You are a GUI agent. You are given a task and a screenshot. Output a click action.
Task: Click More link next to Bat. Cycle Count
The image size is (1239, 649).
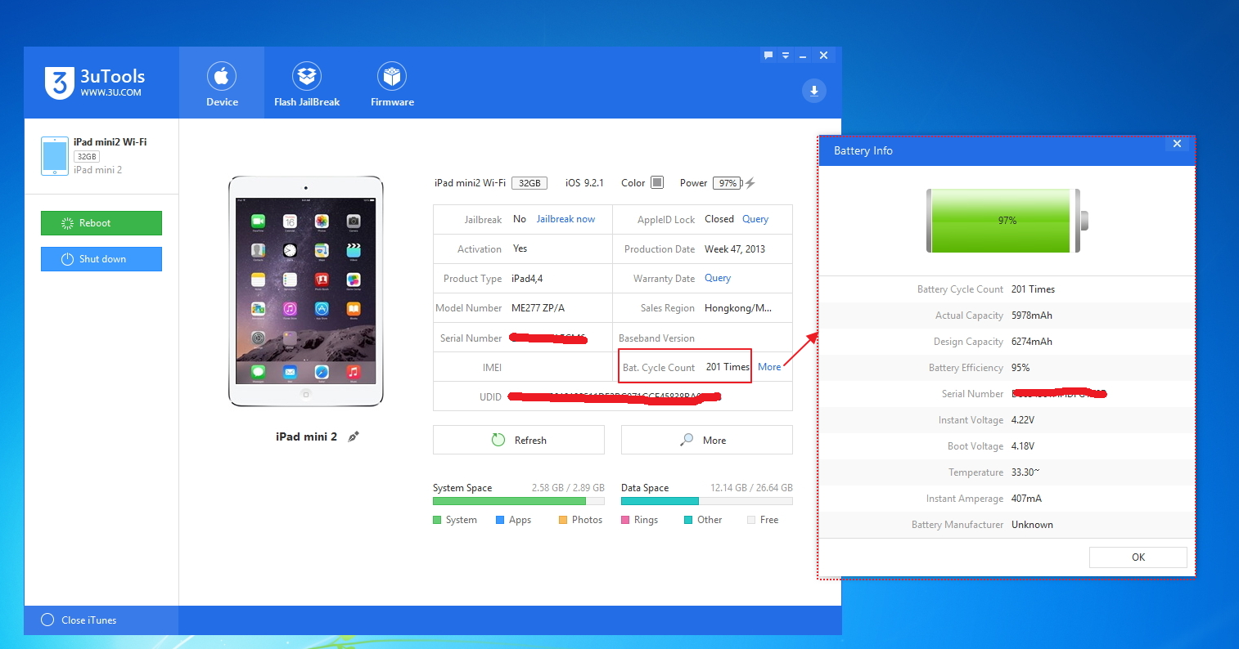coord(768,367)
